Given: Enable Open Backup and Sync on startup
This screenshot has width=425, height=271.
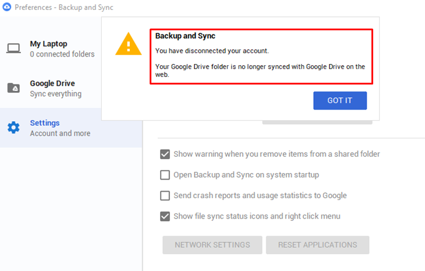Looking at the screenshot, I should [x=165, y=175].
